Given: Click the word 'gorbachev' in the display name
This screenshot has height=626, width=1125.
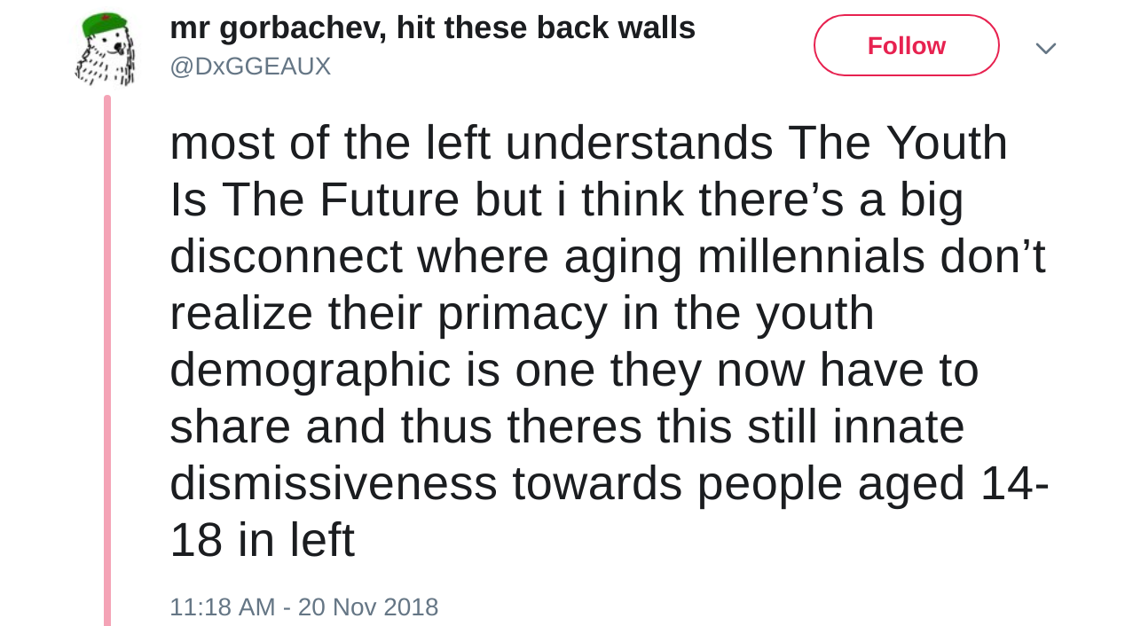Looking at the screenshot, I should 302,28.
